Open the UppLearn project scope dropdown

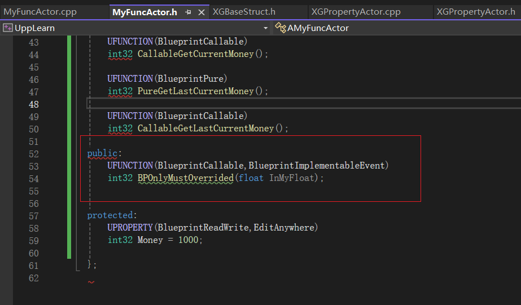265,28
